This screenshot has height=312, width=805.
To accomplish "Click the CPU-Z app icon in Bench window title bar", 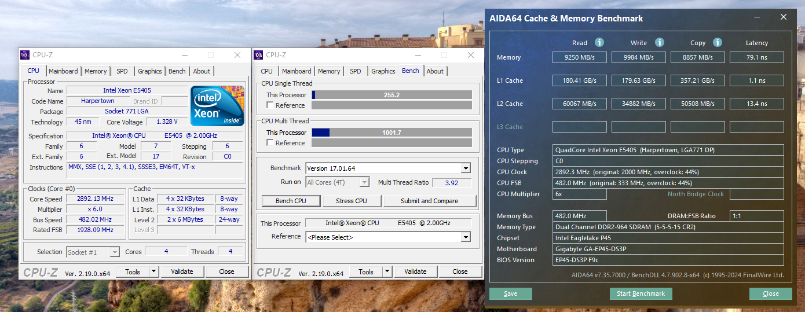I will (258, 55).
